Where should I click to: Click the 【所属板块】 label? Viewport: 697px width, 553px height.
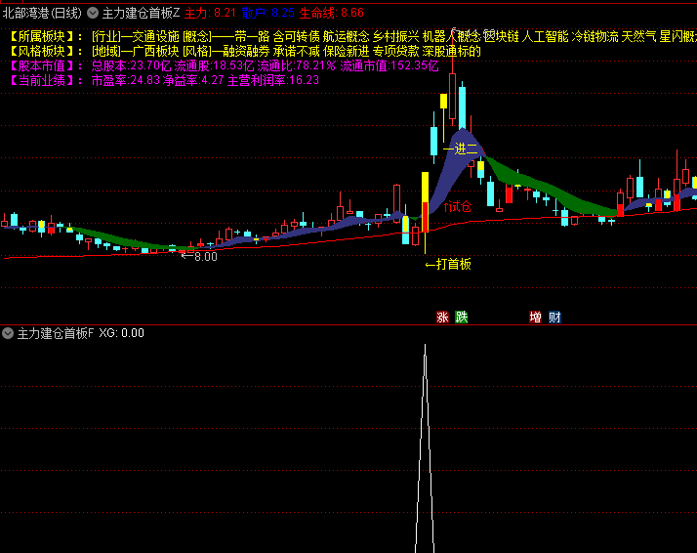[x=42, y=37]
